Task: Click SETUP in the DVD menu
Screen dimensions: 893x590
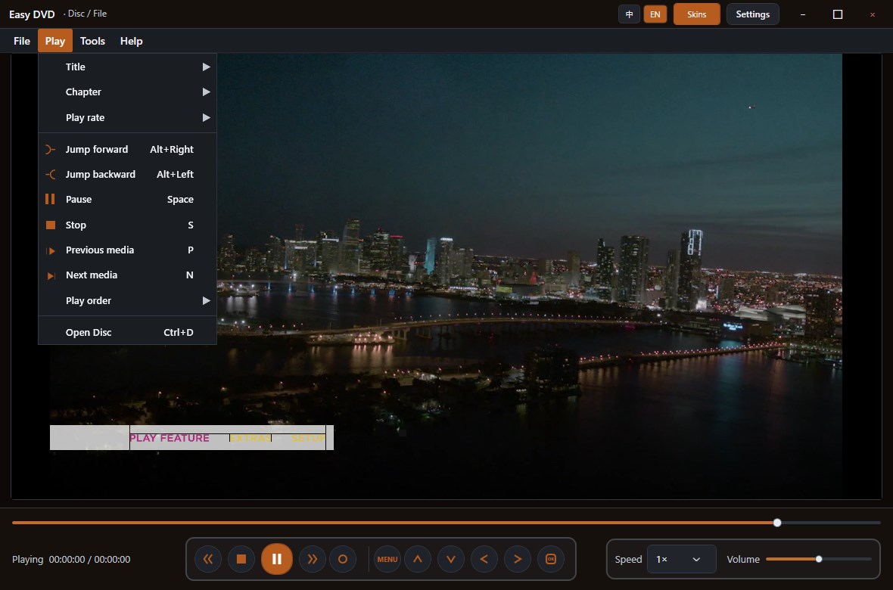Action: (308, 438)
